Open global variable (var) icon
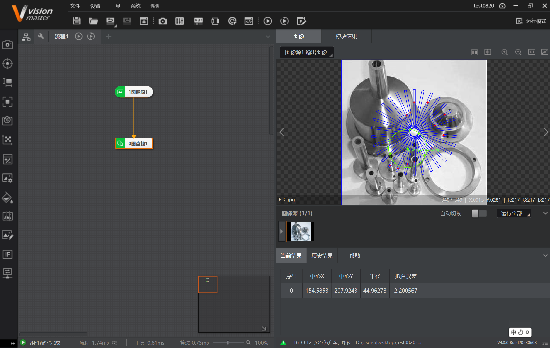Viewport: 550px width, 348px height. click(x=198, y=21)
